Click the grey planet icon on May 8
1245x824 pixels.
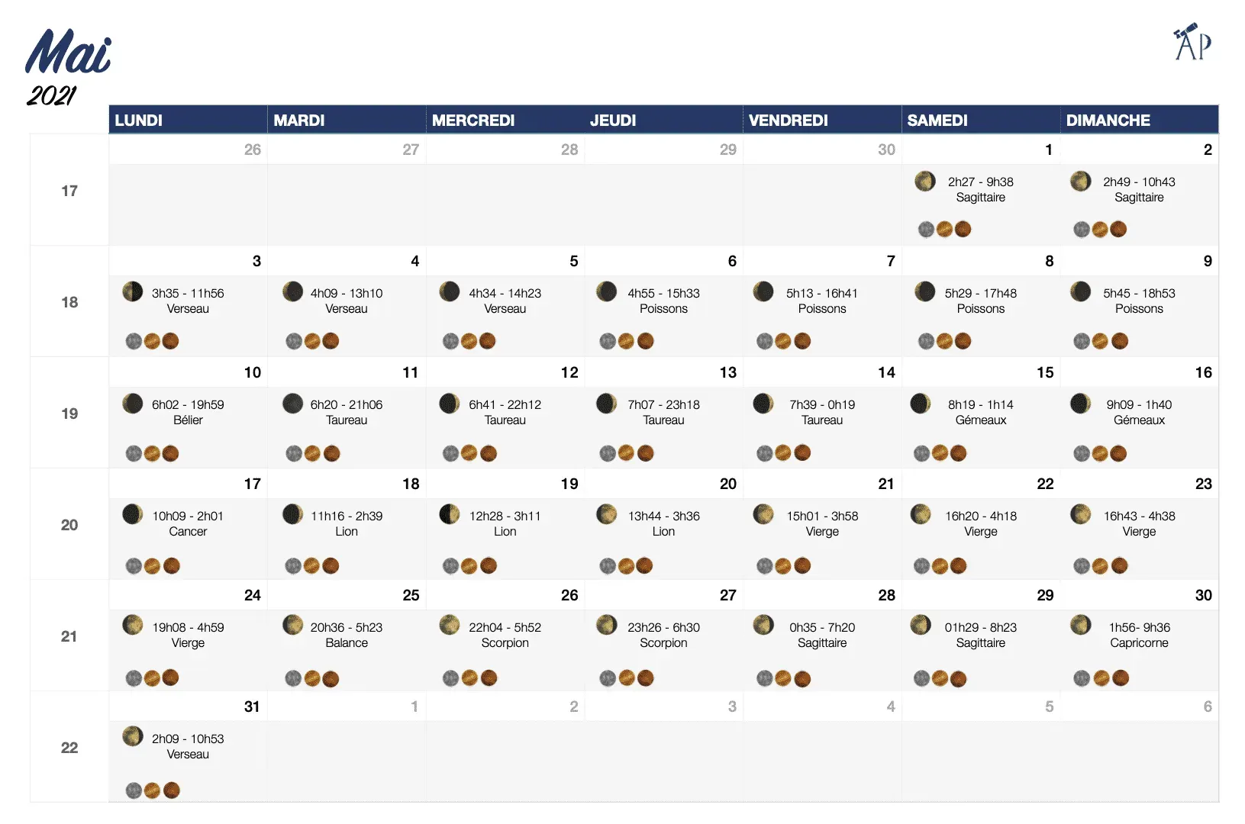(x=926, y=341)
